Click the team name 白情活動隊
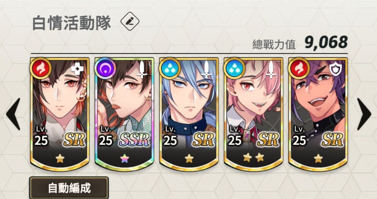377x199 pixels. [x=71, y=23]
